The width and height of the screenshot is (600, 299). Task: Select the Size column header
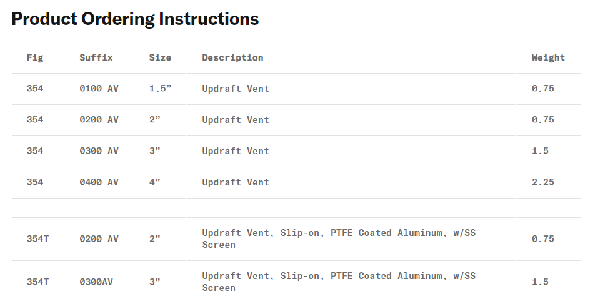(x=160, y=57)
